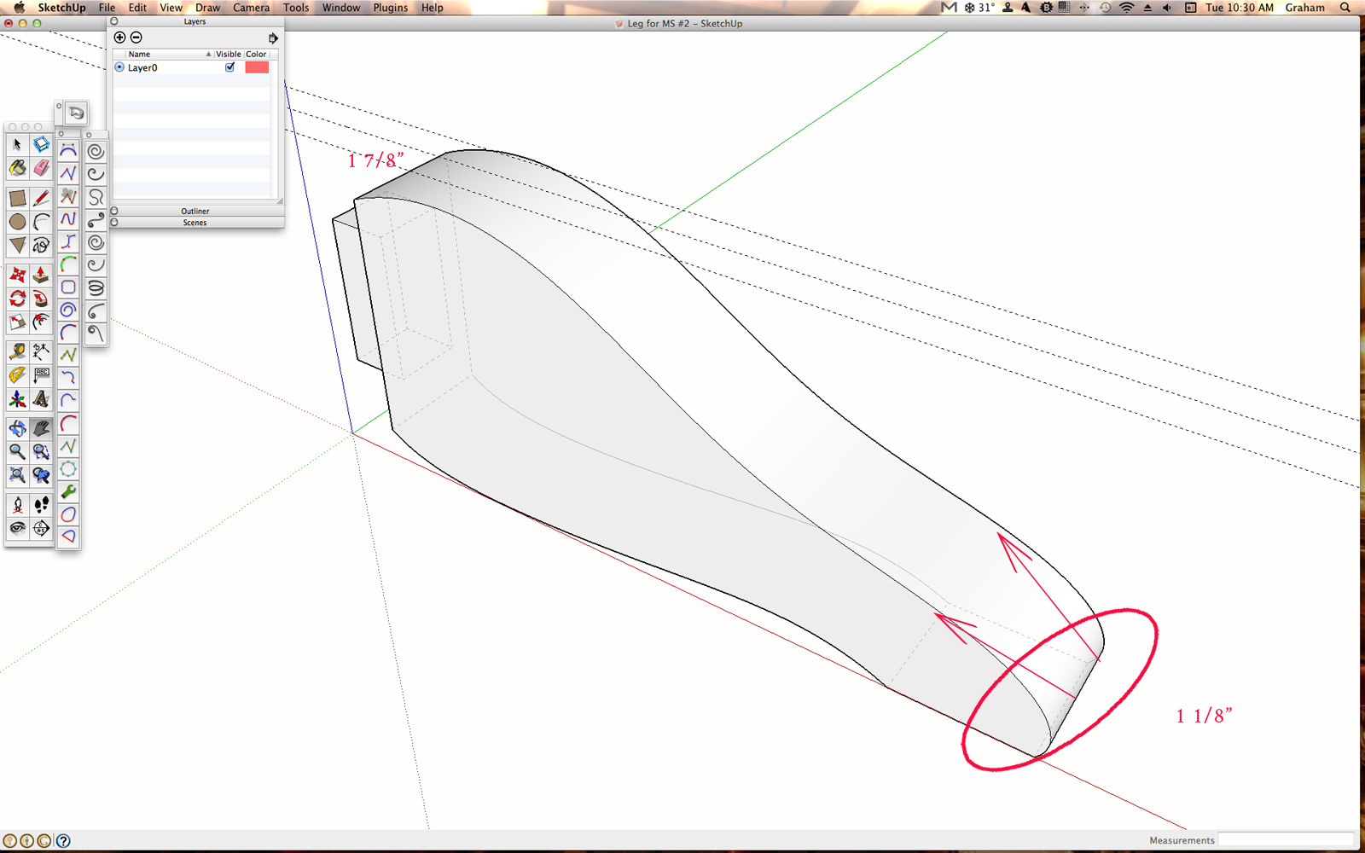Open the Edit menu
1365x853 pixels.
pos(137,8)
